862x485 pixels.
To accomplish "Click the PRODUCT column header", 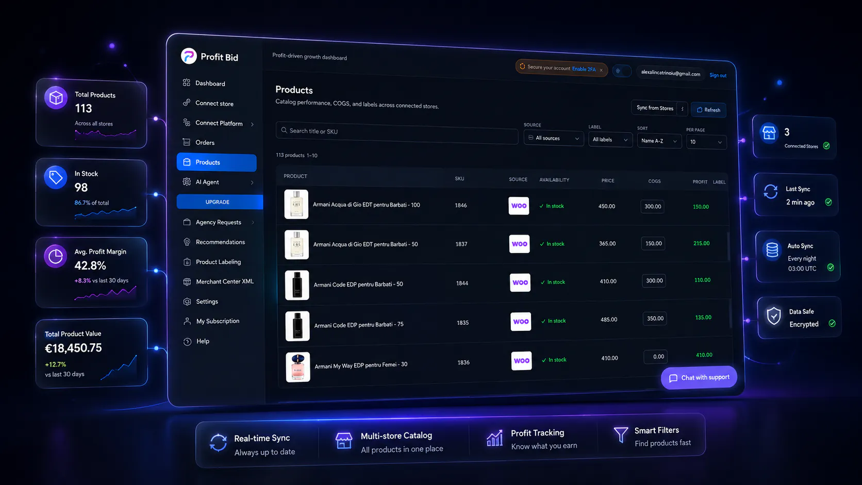I will pyautogui.click(x=295, y=176).
